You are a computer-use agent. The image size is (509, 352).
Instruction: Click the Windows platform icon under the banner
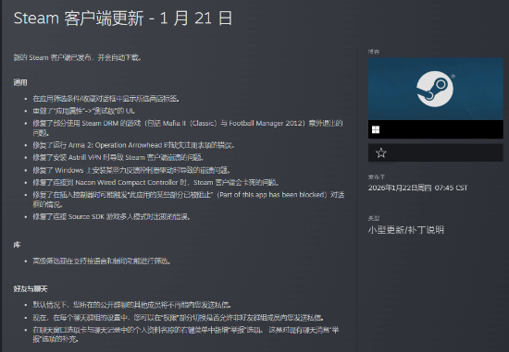point(376,129)
